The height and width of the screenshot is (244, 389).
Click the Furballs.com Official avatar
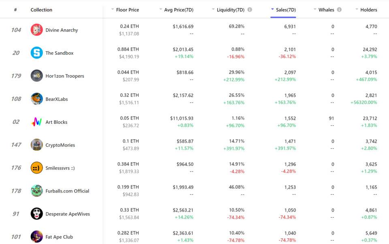tap(37, 191)
